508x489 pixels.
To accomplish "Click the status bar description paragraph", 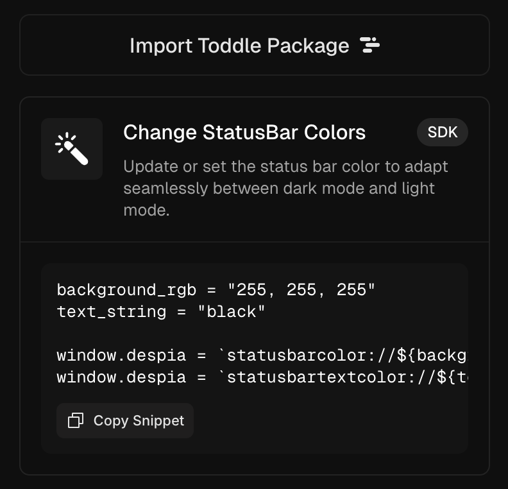I will 285,188.
